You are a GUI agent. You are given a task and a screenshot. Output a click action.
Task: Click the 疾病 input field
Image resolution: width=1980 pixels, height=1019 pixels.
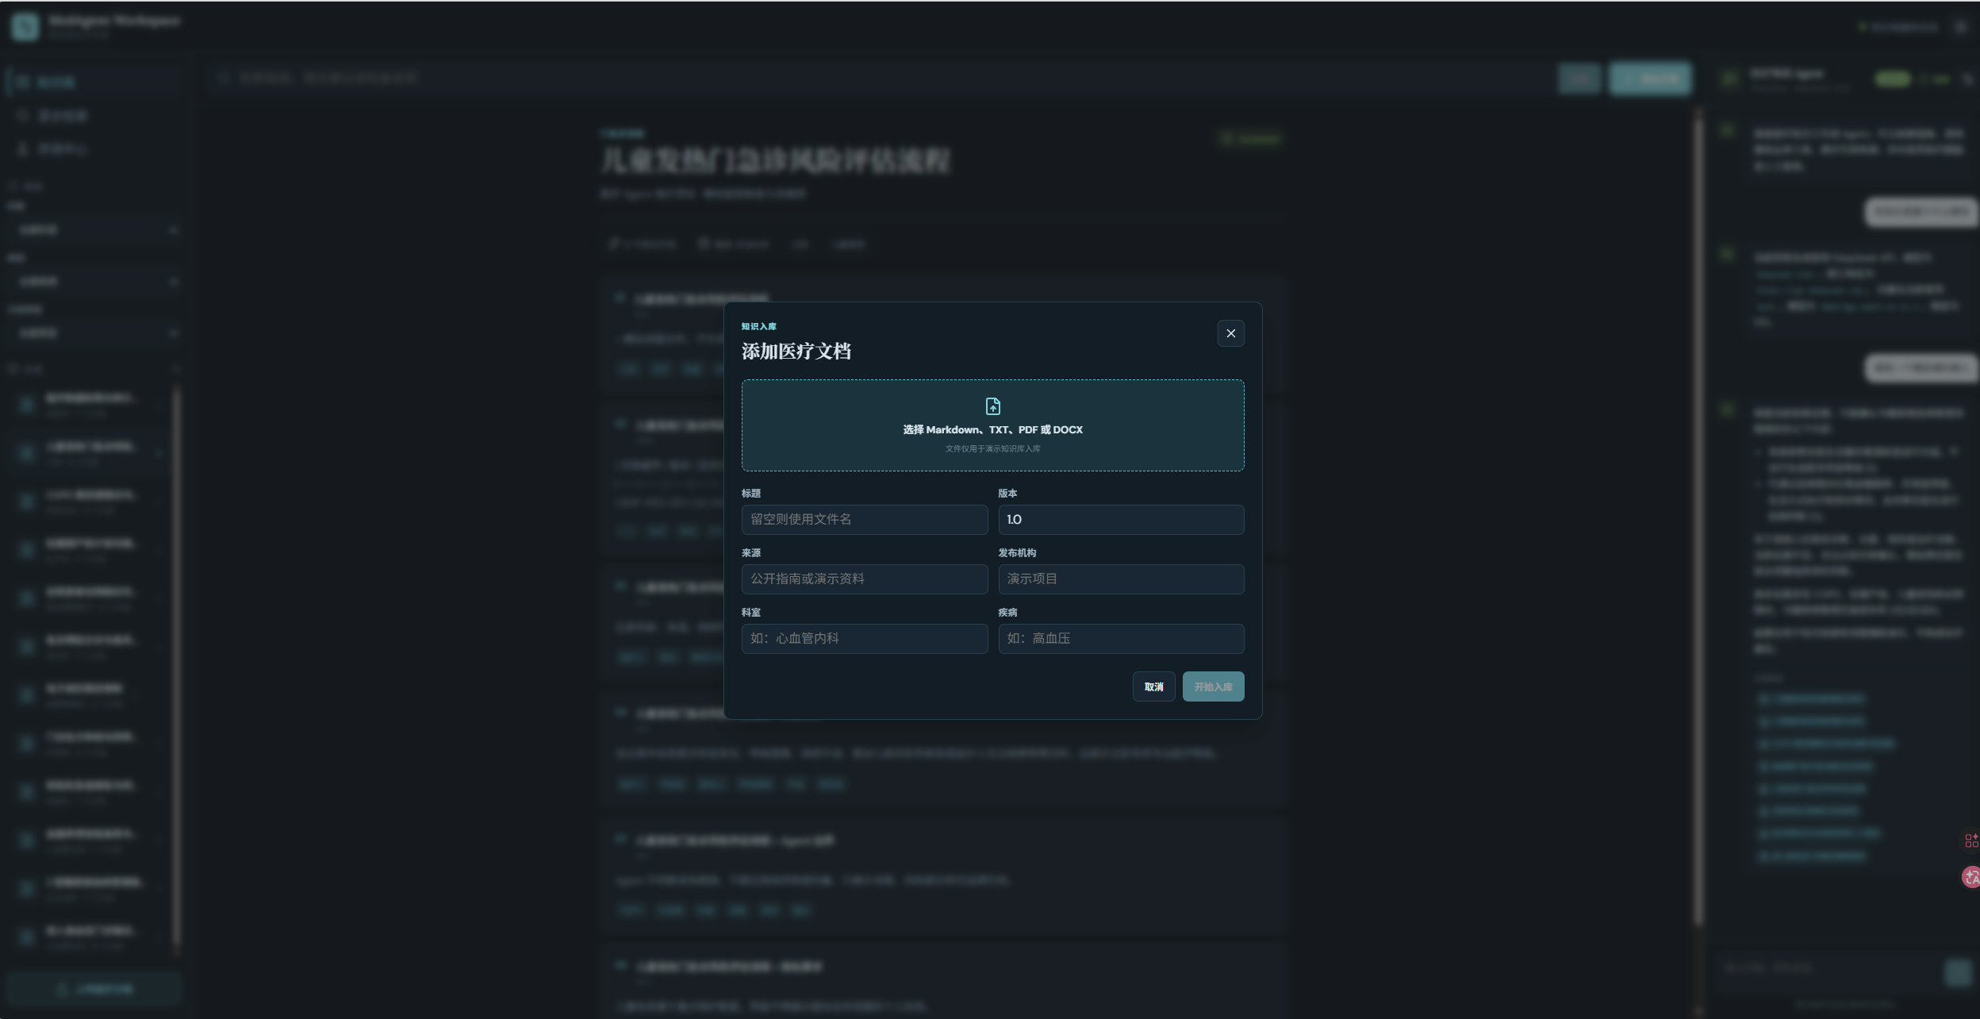(x=1121, y=638)
